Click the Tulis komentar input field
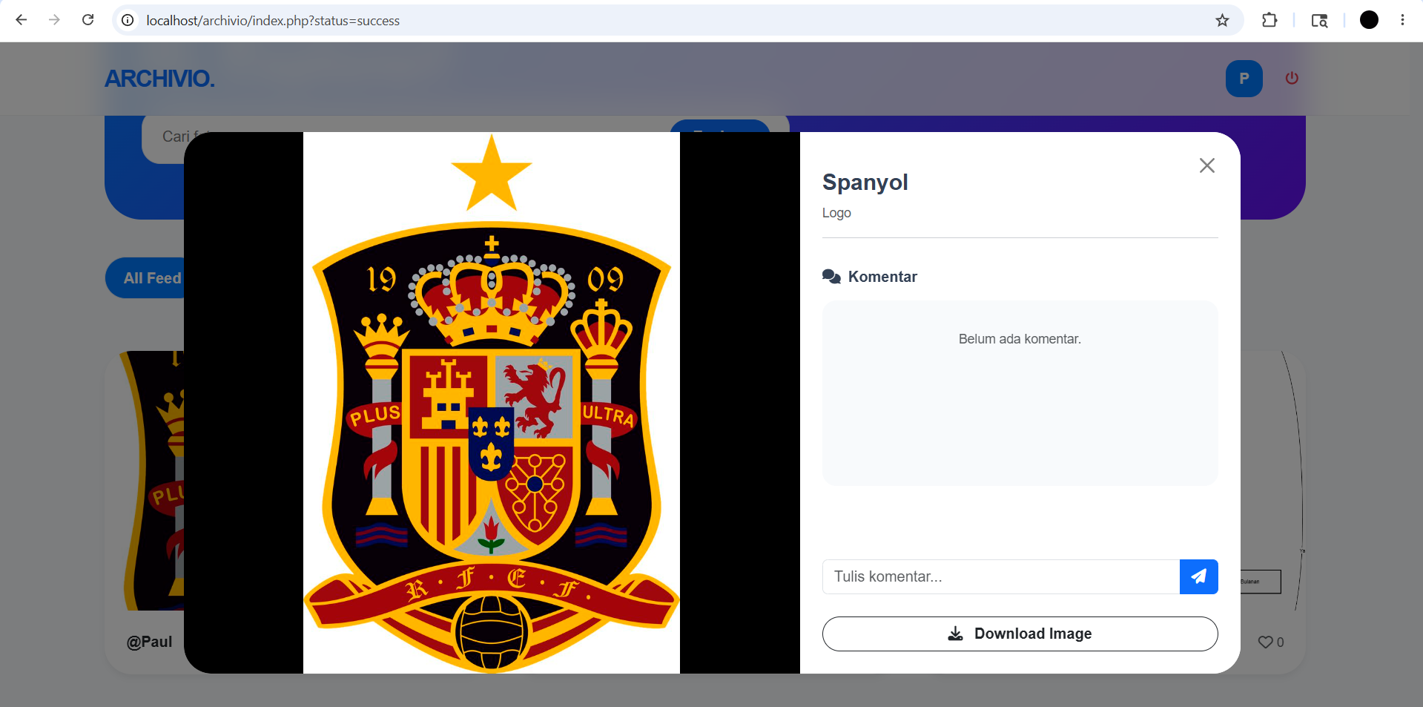The image size is (1423, 707). [1001, 576]
